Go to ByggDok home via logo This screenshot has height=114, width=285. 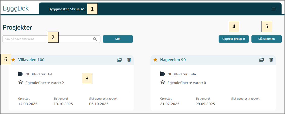pos(16,9)
